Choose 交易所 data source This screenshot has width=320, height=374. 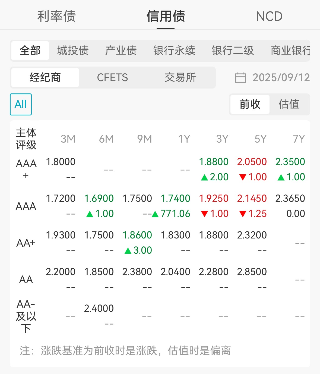point(180,77)
